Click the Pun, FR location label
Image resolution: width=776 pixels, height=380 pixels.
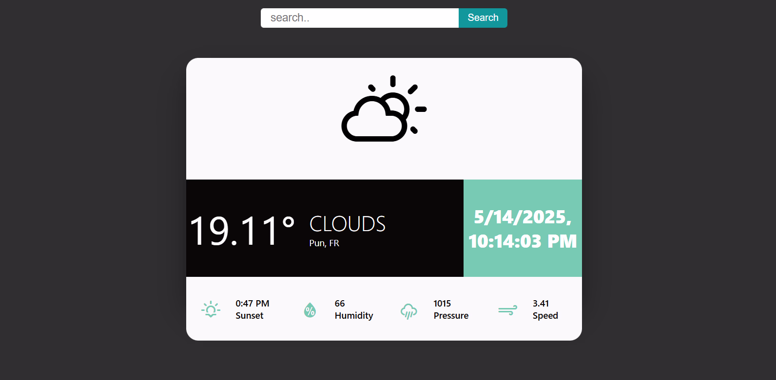(324, 243)
